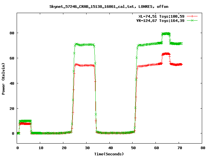Select the YR-124.67 Tsys:164.39 legend label
Image resolution: width=209 pixels, height=157 pixels.
(160, 21)
